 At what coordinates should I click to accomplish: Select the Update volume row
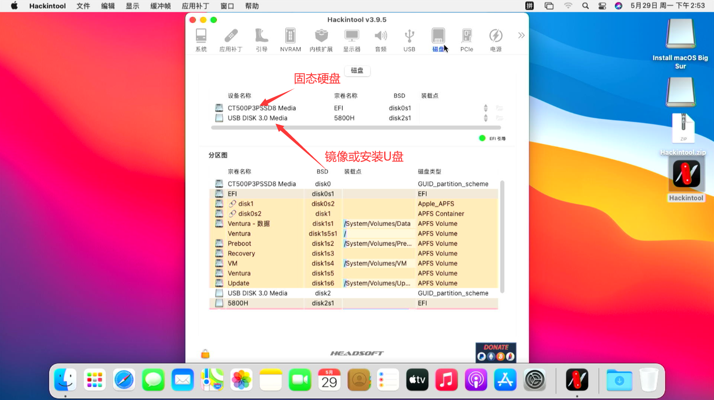pos(354,283)
